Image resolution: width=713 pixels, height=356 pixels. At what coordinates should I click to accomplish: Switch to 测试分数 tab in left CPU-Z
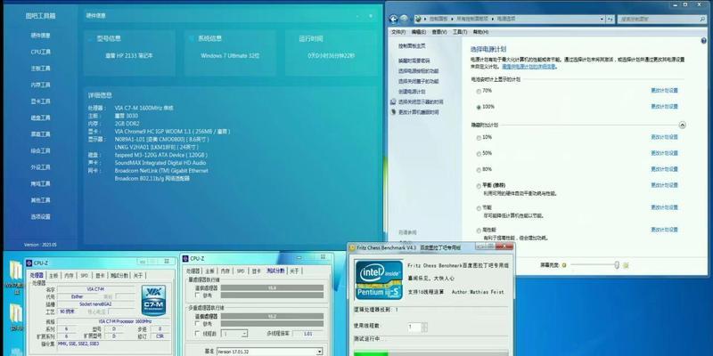point(119,275)
